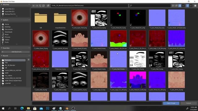Select T_Lara_Head_R_S_AO.png thumbnail

(138, 80)
